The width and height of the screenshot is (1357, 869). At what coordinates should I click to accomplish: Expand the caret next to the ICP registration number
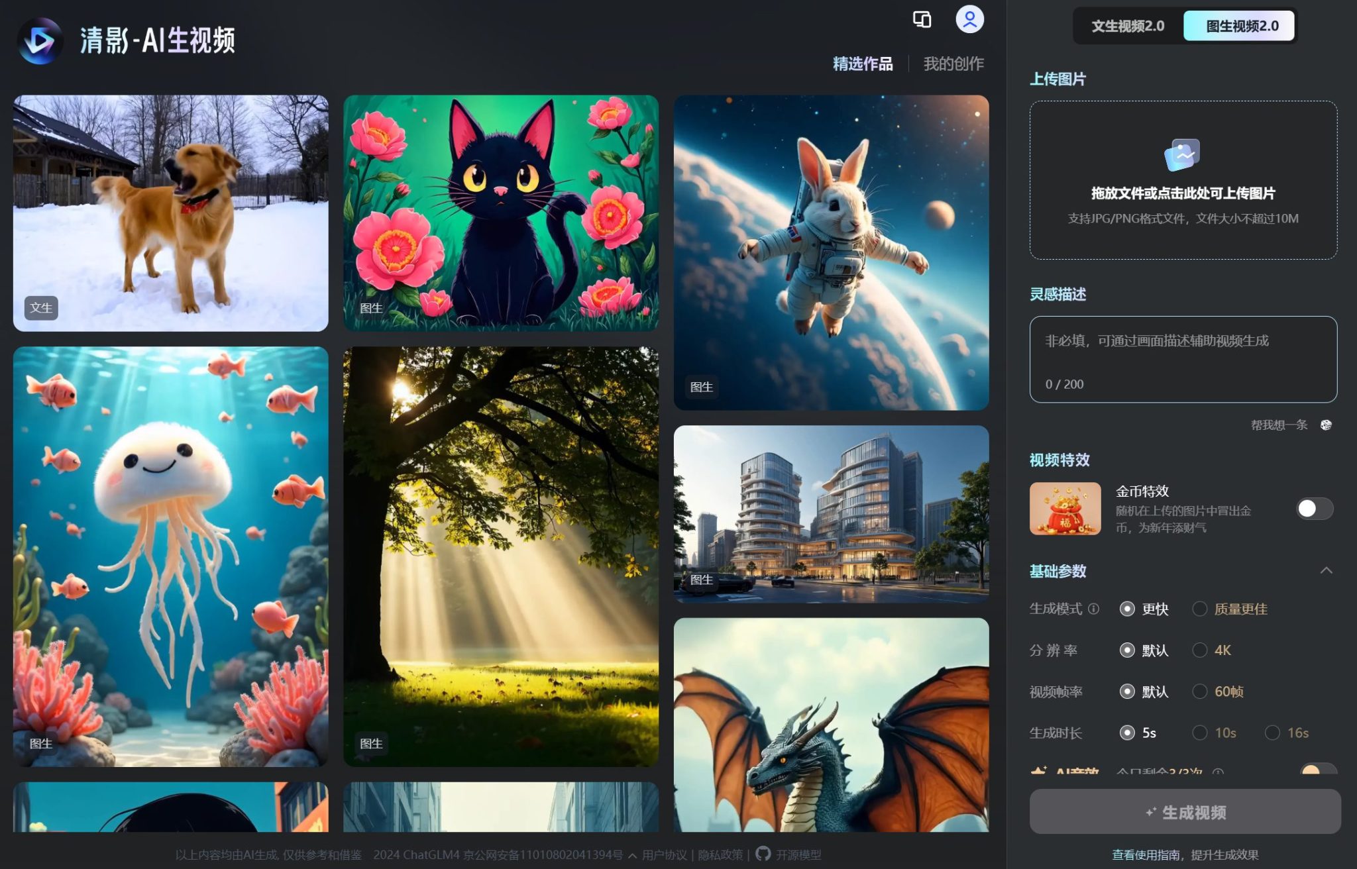[633, 855]
